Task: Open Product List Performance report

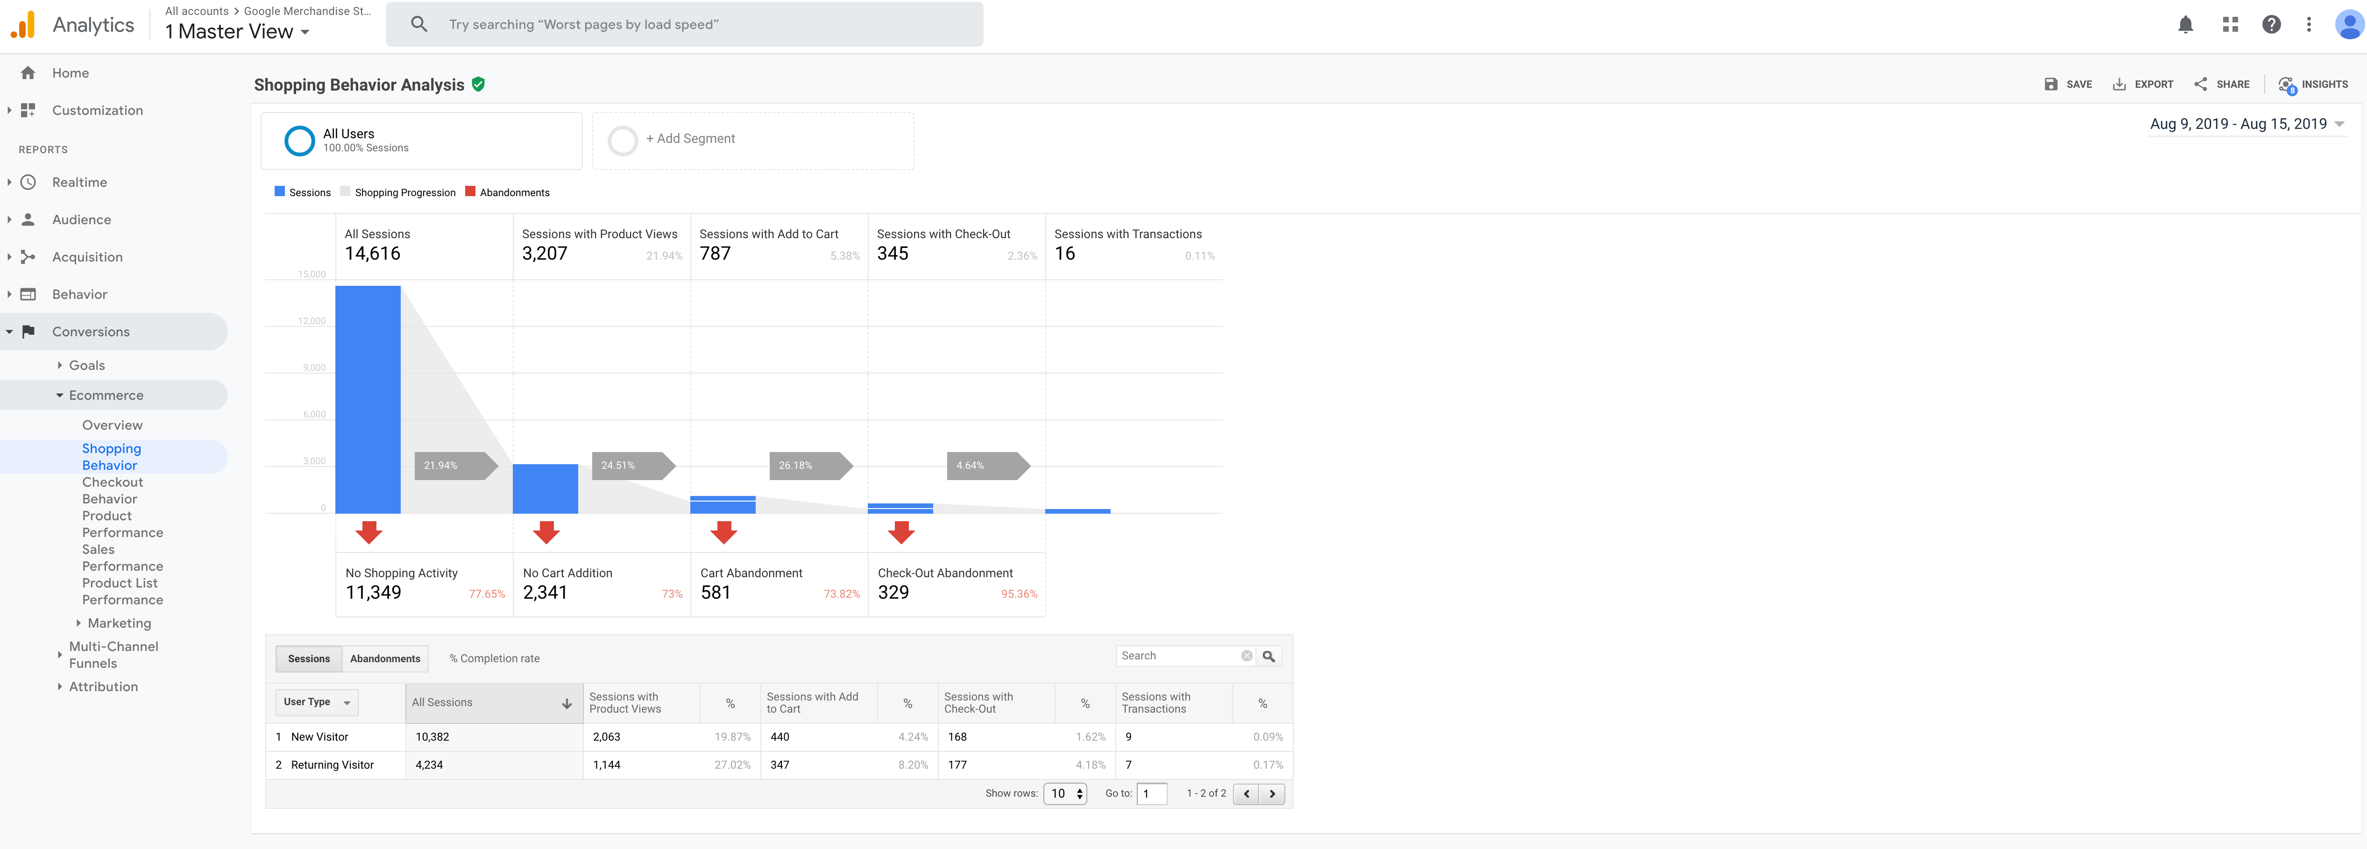Action: click(122, 592)
